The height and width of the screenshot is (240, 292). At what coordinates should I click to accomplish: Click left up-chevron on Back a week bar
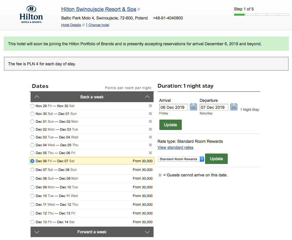pyautogui.click(x=37, y=97)
